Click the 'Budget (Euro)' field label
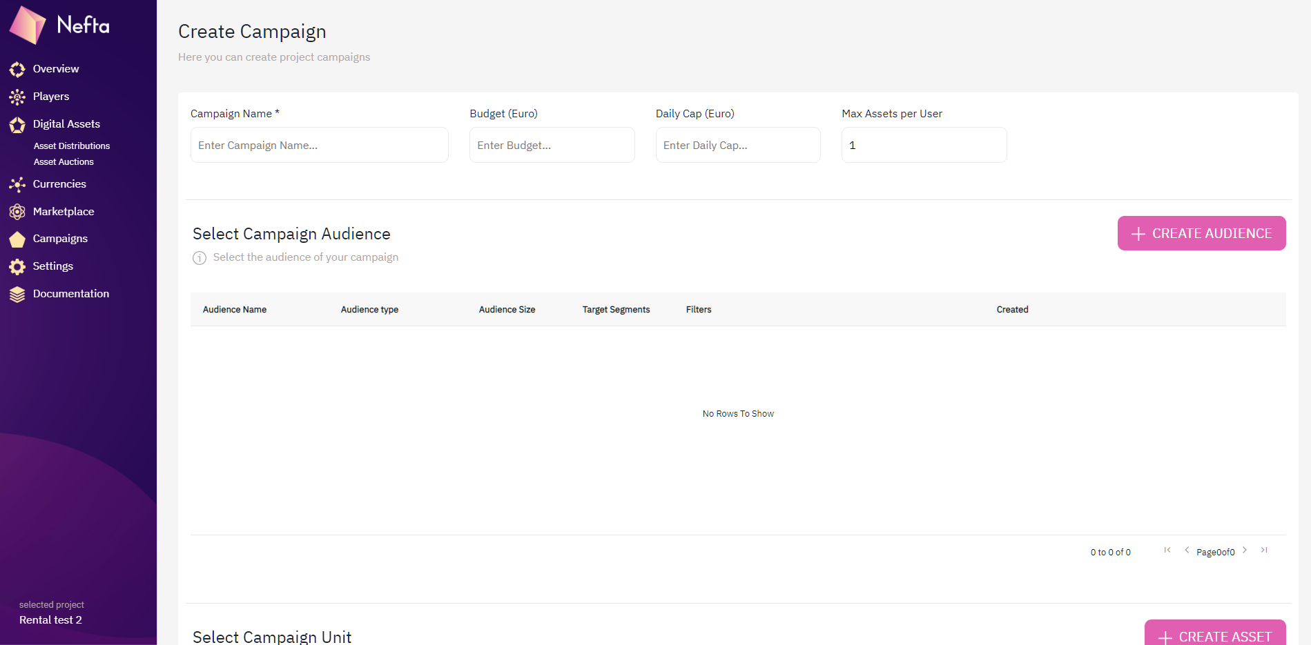 [x=504, y=114]
